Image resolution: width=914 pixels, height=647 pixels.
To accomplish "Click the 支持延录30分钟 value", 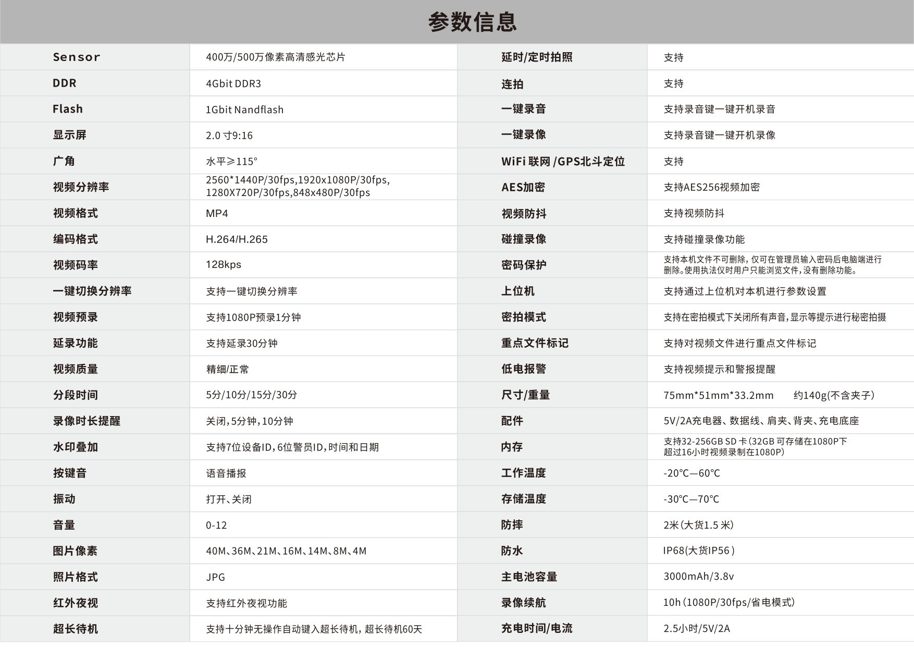I will click(x=241, y=343).
